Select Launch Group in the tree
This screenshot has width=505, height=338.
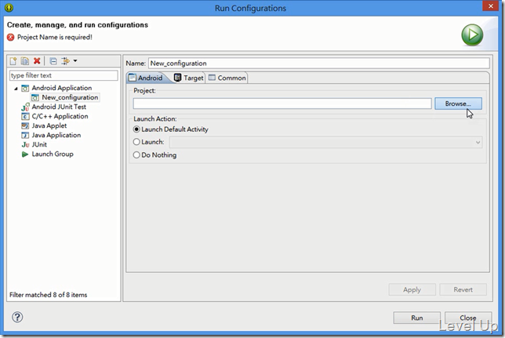click(x=53, y=154)
